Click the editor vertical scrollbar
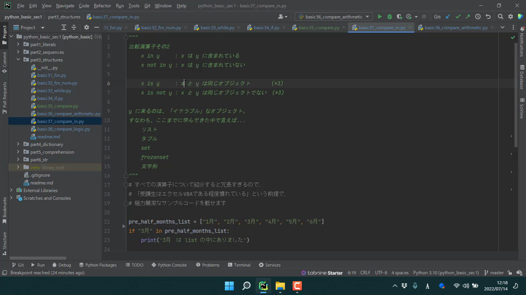The width and height of the screenshot is (526, 295). [516, 94]
